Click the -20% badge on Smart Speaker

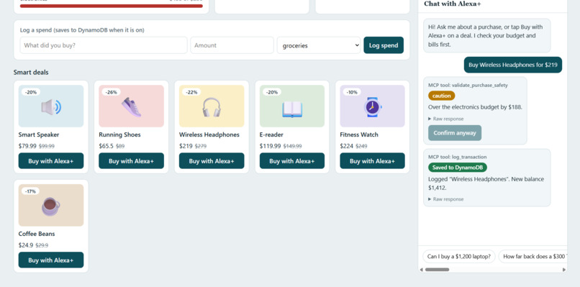[x=31, y=92]
